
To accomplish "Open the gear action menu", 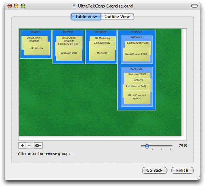I will pos(38,146).
